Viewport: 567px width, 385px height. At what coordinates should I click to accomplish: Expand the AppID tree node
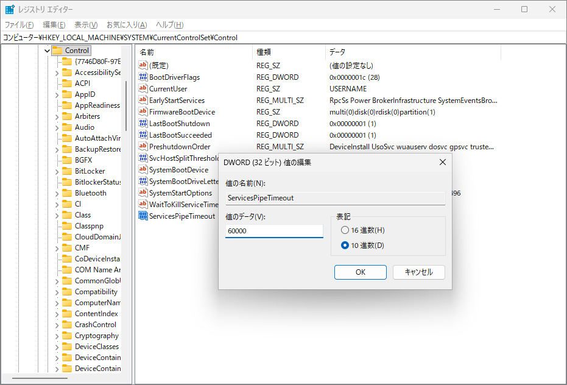point(57,95)
